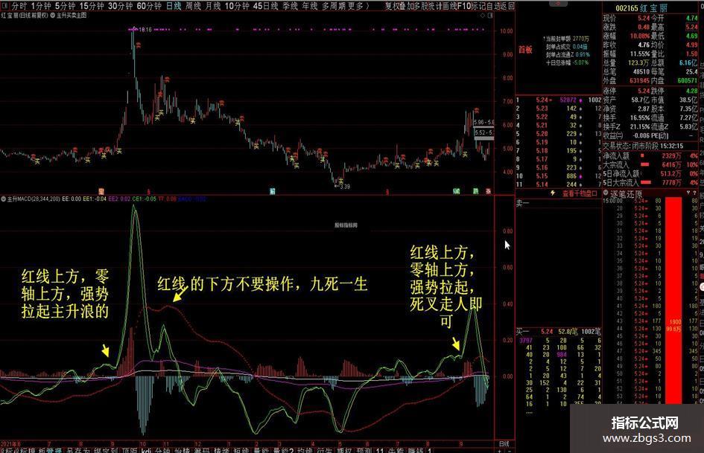Click the panel toggle icon at main chart top-right
Screen dimensions: 704x453
coord(490,16)
